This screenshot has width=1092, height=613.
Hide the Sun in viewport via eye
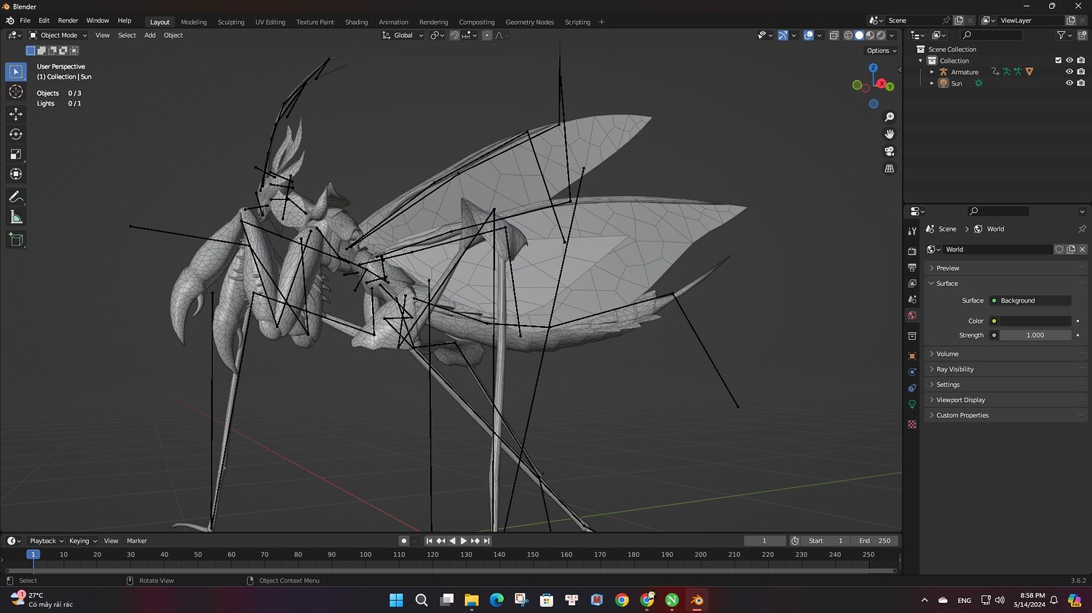click(1069, 83)
